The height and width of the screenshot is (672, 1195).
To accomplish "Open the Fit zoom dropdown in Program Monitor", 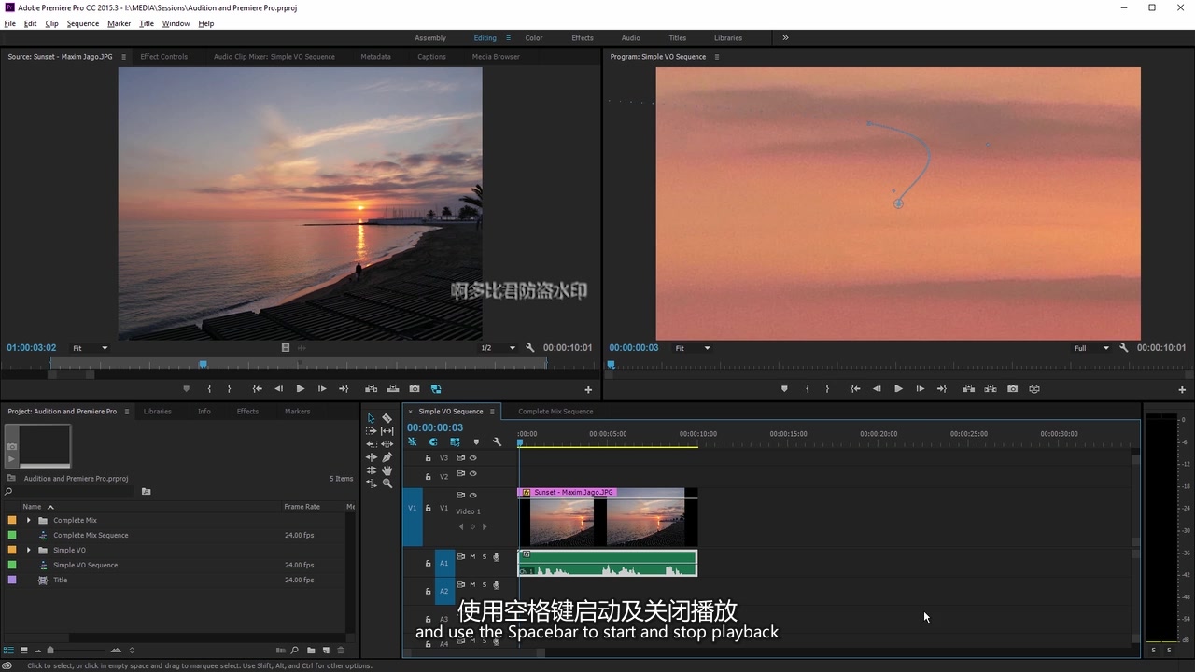I will 692,347.
